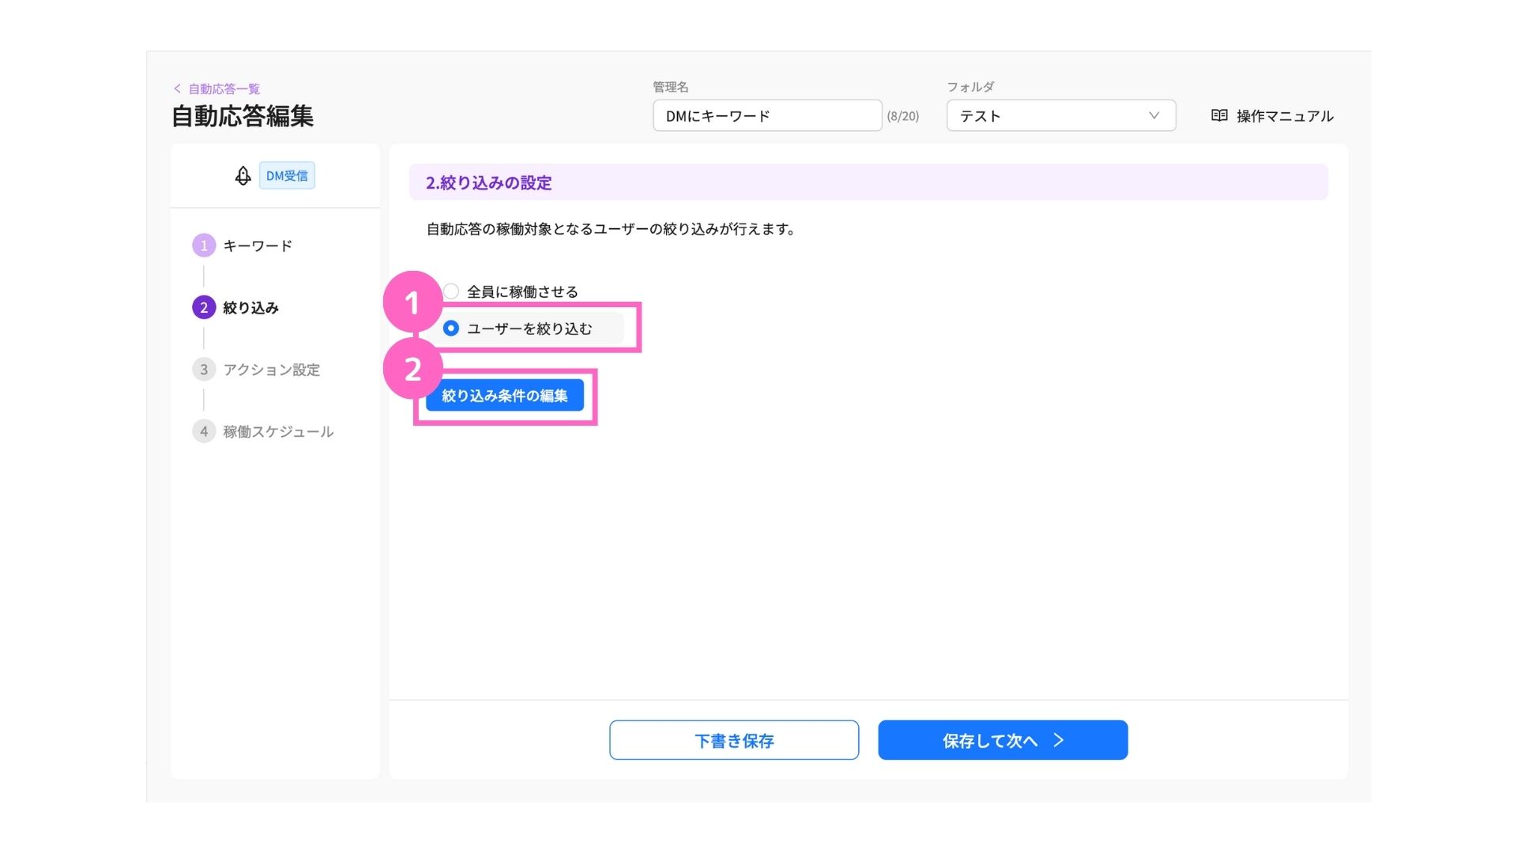The height and width of the screenshot is (853, 1517).
Task: Click the (8/20) character counter
Action: pos(903,116)
